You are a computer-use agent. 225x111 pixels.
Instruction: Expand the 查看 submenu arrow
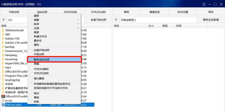(78, 20)
